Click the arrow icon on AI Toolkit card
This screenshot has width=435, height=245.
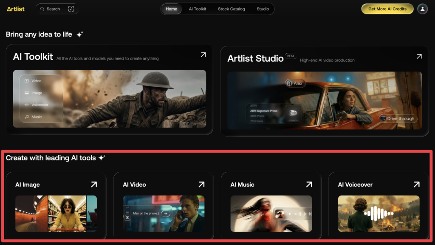pos(203,55)
